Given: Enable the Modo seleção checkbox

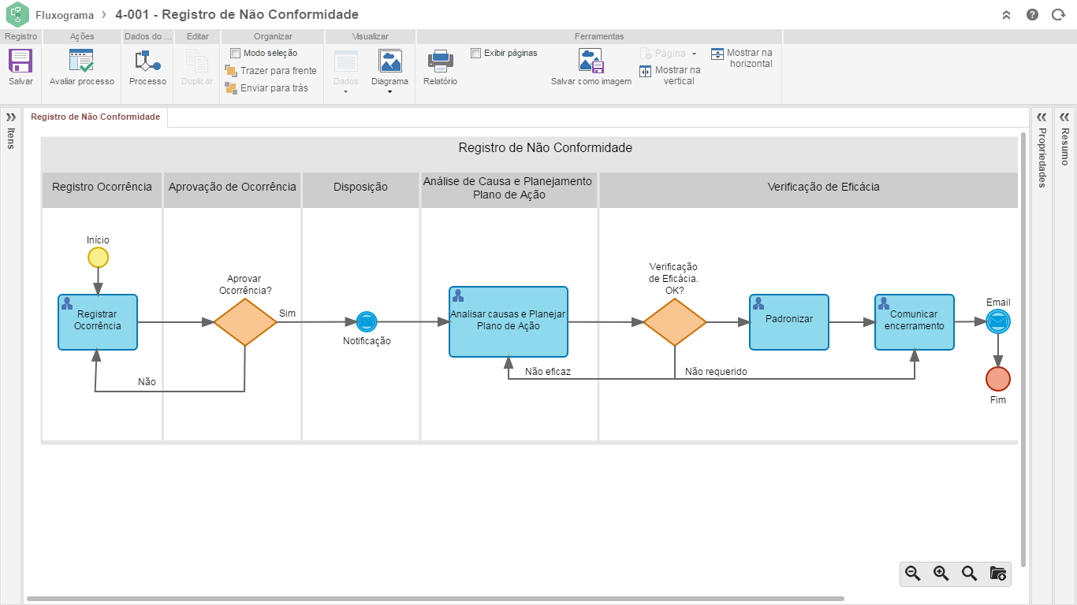Looking at the screenshot, I should (x=235, y=54).
